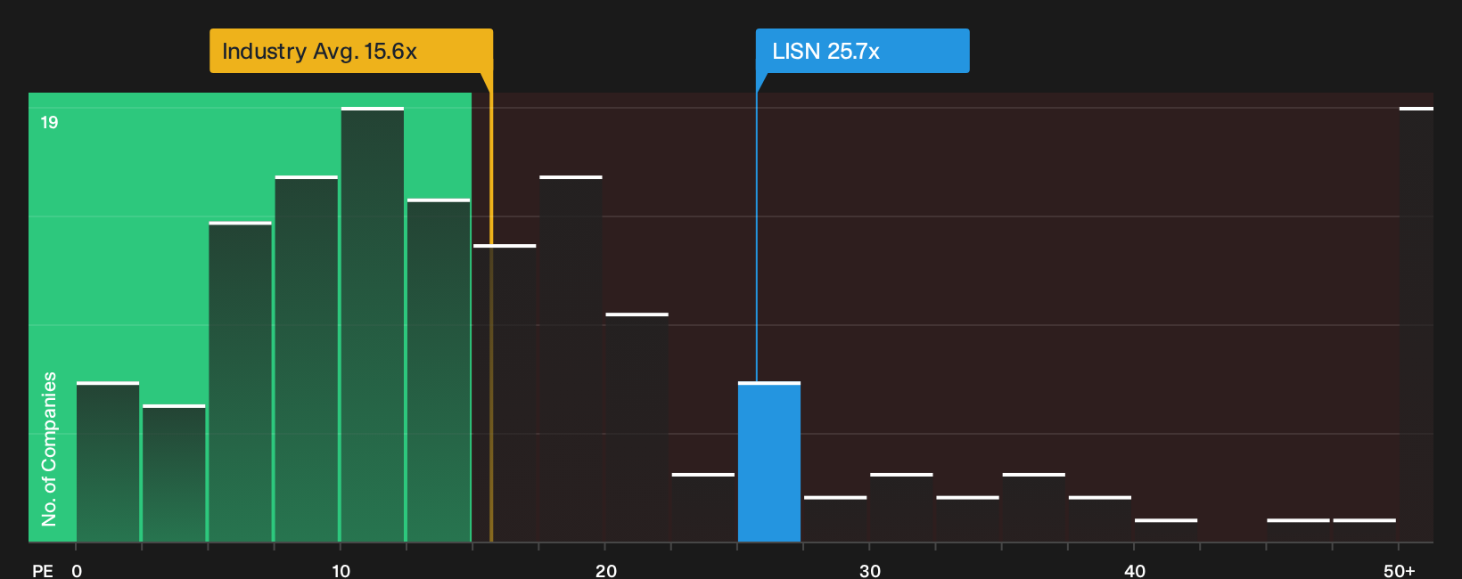The height and width of the screenshot is (579, 1462).
Task: Select the green bar starting at PE 7.5
Action: click(x=307, y=359)
